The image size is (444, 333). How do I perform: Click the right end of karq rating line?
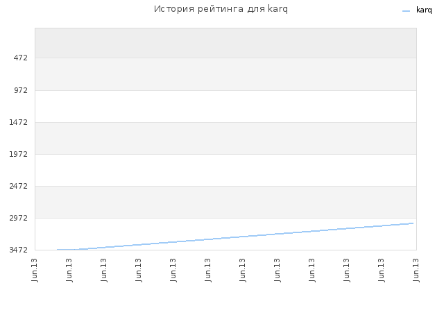point(413,223)
